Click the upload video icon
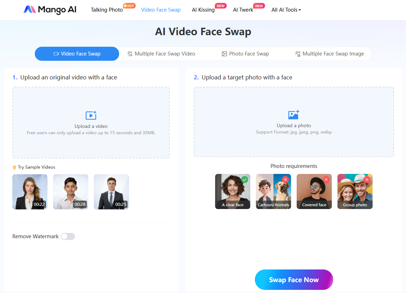The width and height of the screenshot is (406, 293). (x=91, y=115)
